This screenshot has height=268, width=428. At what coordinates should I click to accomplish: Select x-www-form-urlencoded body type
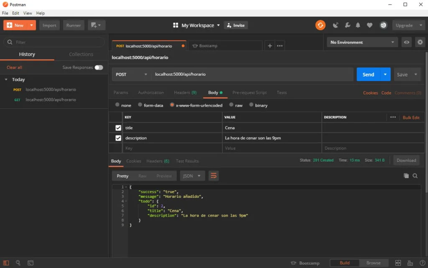(172, 105)
